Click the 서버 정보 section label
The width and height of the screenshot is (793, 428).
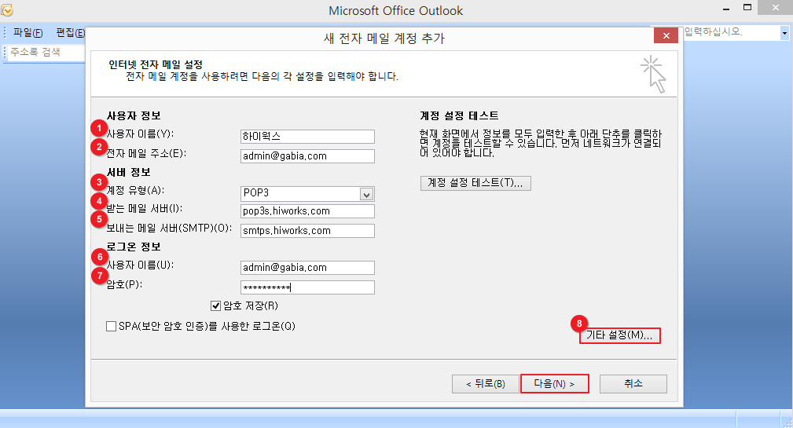click(129, 172)
